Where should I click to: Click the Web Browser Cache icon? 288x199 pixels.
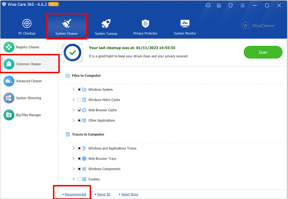84,110
